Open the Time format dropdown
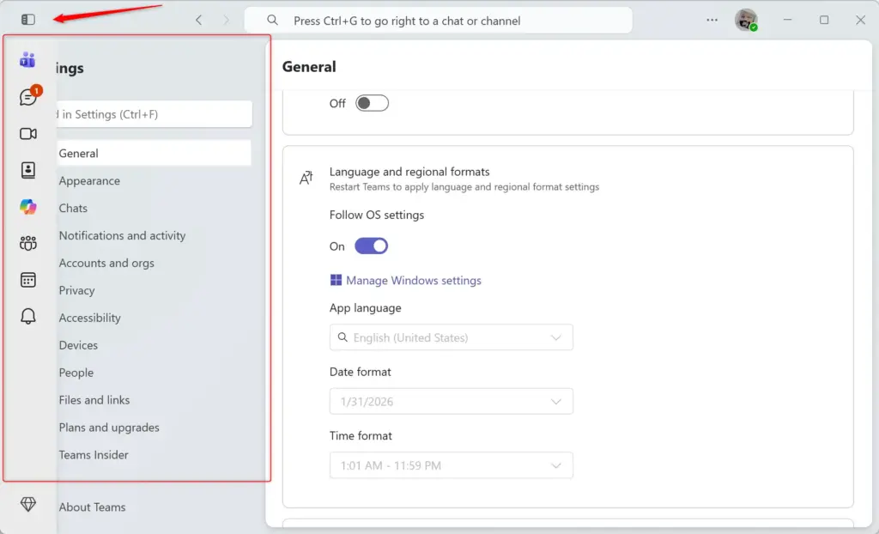 pyautogui.click(x=452, y=465)
